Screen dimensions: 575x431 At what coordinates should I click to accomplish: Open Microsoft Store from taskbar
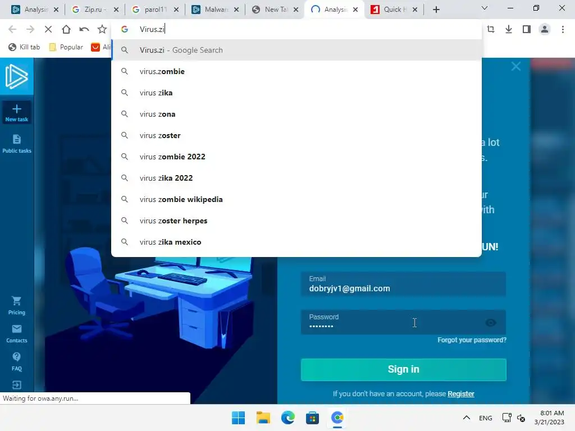pos(312,418)
